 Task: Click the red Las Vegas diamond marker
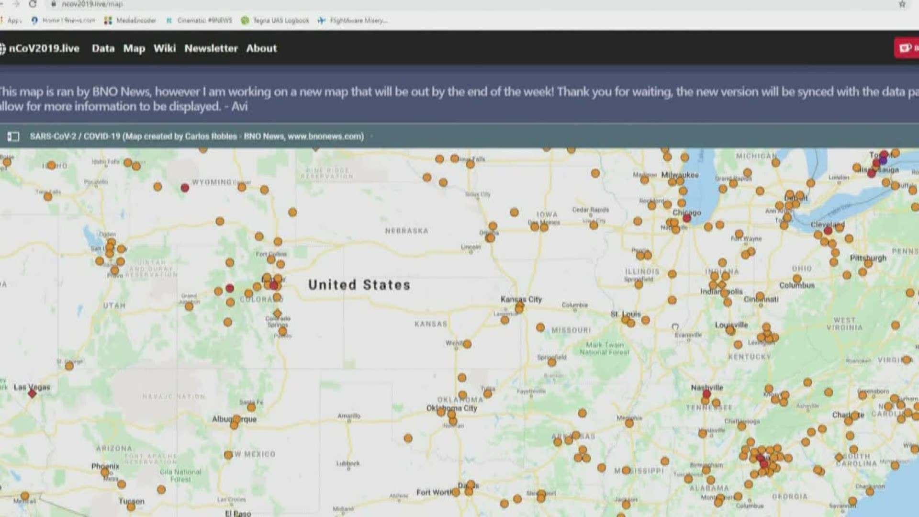tap(32, 393)
